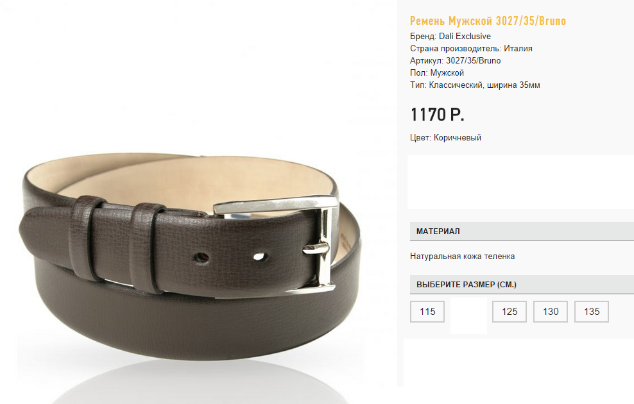Click the brand name Dali Exclusive
The width and height of the screenshot is (634, 404).
465,36
